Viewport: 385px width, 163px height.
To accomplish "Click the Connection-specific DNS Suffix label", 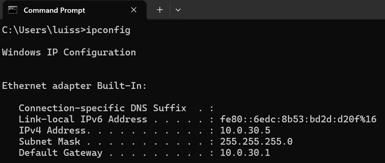I will [x=102, y=108].
